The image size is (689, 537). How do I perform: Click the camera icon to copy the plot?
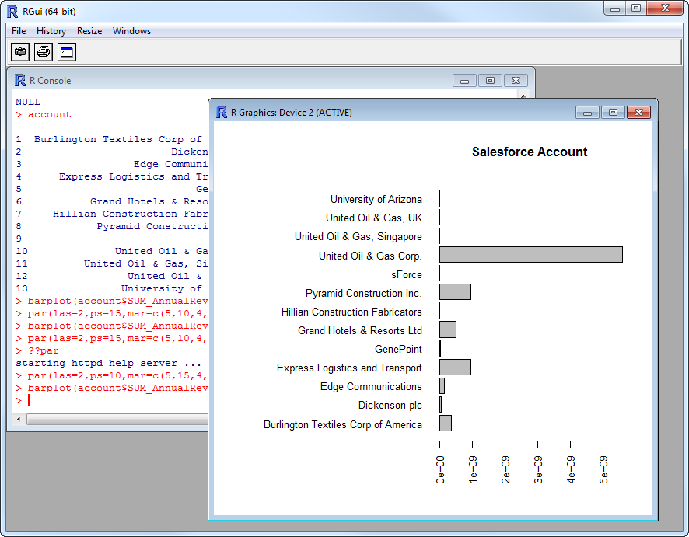pos(20,52)
